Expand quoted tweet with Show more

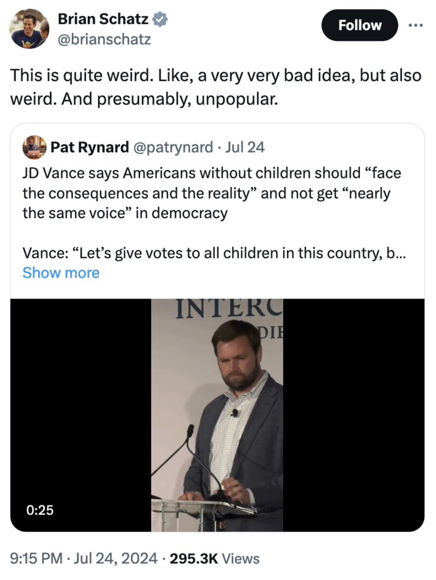61,273
